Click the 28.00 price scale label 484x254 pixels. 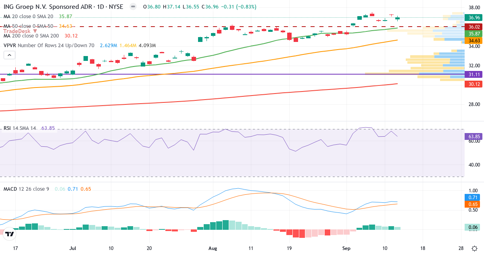pyautogui.click(x=474, y=104)
